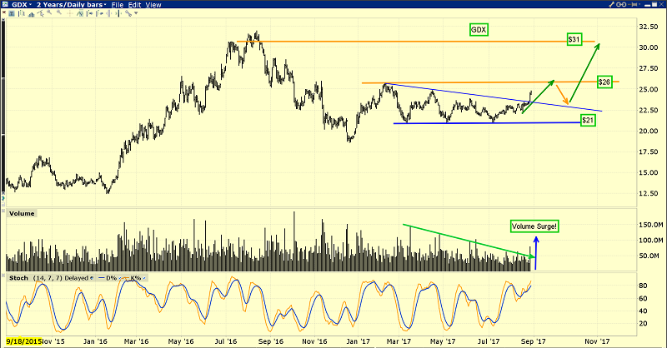Open the 2 Years/Daily bars timeframe dropdown
Viewport: 667px width, 348px height.
coord(107,5)
